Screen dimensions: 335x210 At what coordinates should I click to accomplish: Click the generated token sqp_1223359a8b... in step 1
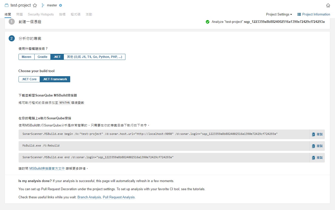(284, 22)
